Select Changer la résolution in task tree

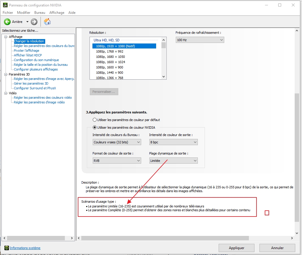pyautogui.click(x=29, y=41)
